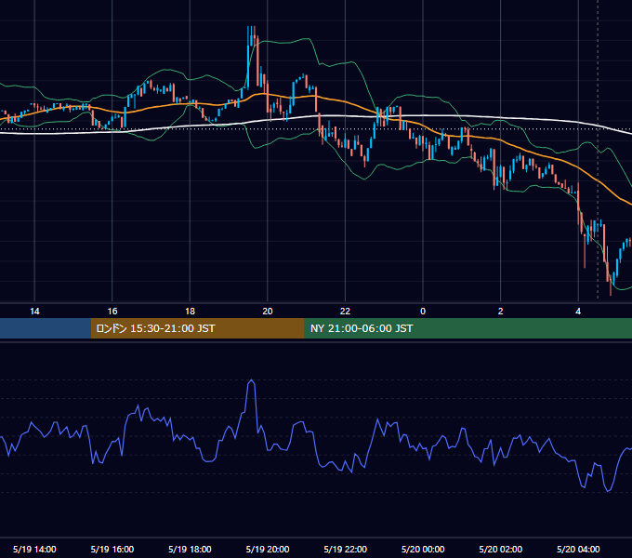Click the 5/19 20:00 date label
This screenshot has height=558, width=632.
(268, 549)
